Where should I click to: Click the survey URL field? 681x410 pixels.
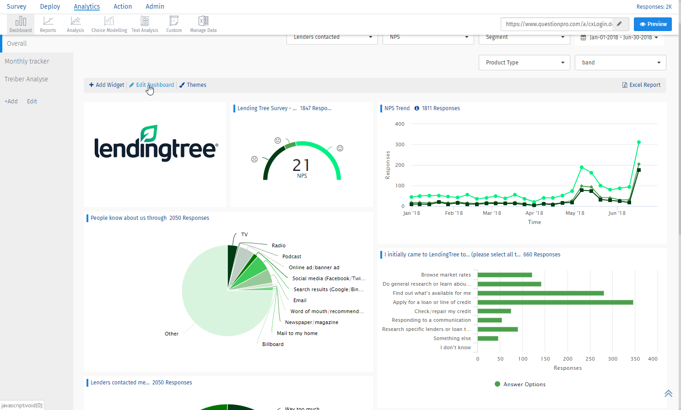[558, 24]
